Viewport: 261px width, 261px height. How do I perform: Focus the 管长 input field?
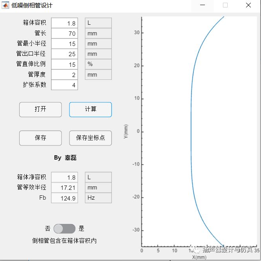[x=64, y=33]
